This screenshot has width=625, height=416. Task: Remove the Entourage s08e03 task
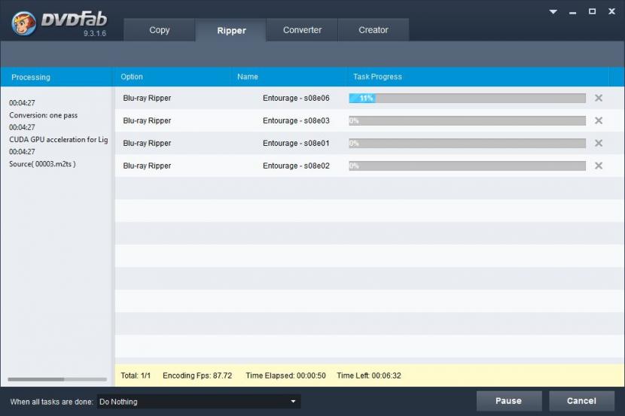tap(599, 120)
